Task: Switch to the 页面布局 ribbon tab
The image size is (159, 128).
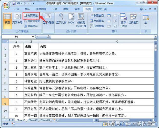Action: tap(41, 9)
